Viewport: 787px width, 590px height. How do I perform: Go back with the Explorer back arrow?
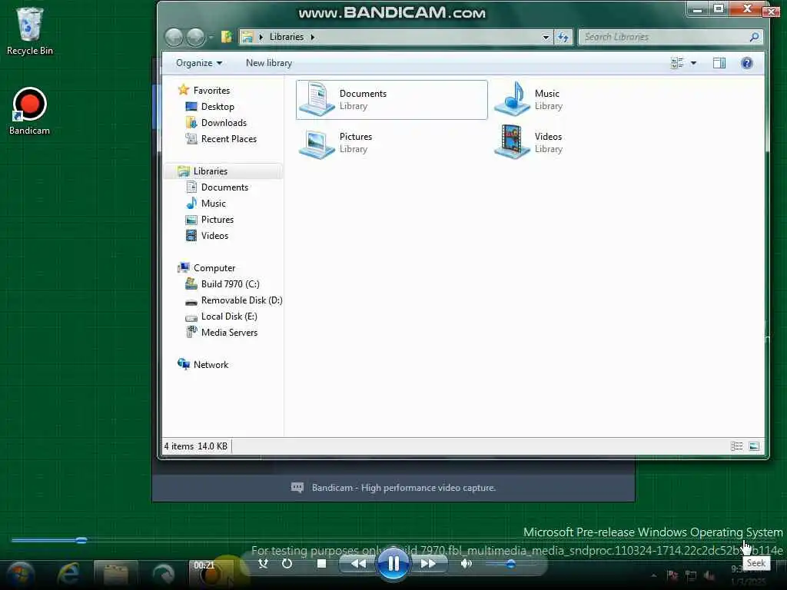coord(174,37)
